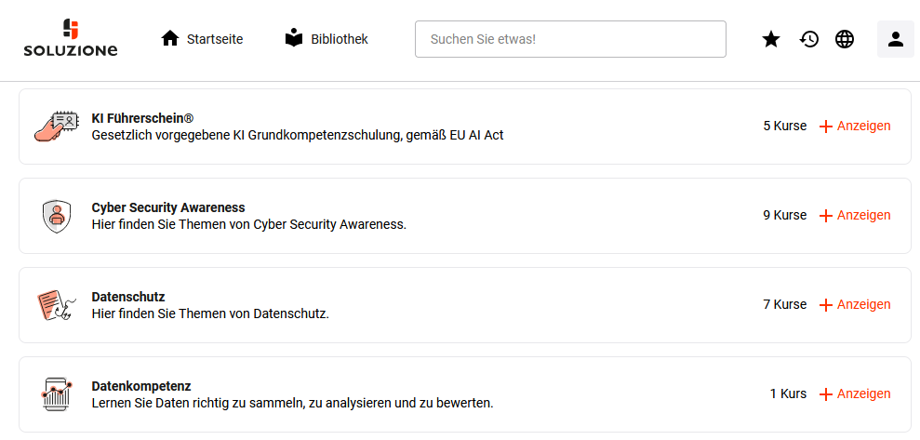Viewport: 920px width, 440px height.
Task: Expand KI Führerschein courses with Anzeigen
Action: click(855, 127)
